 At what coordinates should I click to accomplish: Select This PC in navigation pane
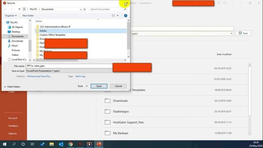coord(14,23)
